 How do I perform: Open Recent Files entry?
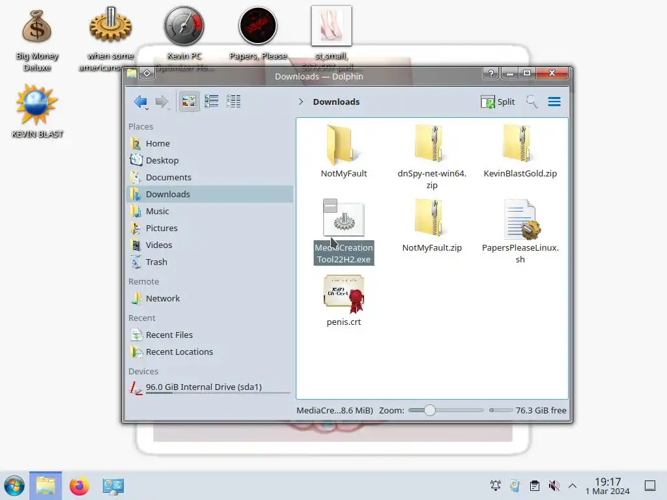click(x=210, y=335)
